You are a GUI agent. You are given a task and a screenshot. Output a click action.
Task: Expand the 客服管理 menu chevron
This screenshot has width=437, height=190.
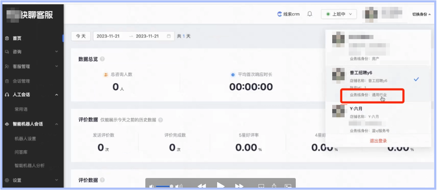tap(57, 67)
